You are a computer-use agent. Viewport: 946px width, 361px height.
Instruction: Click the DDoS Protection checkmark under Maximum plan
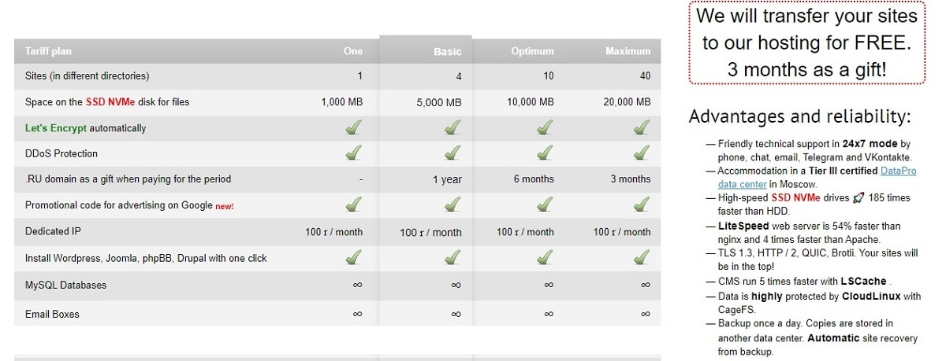click(x=642, y=153)
